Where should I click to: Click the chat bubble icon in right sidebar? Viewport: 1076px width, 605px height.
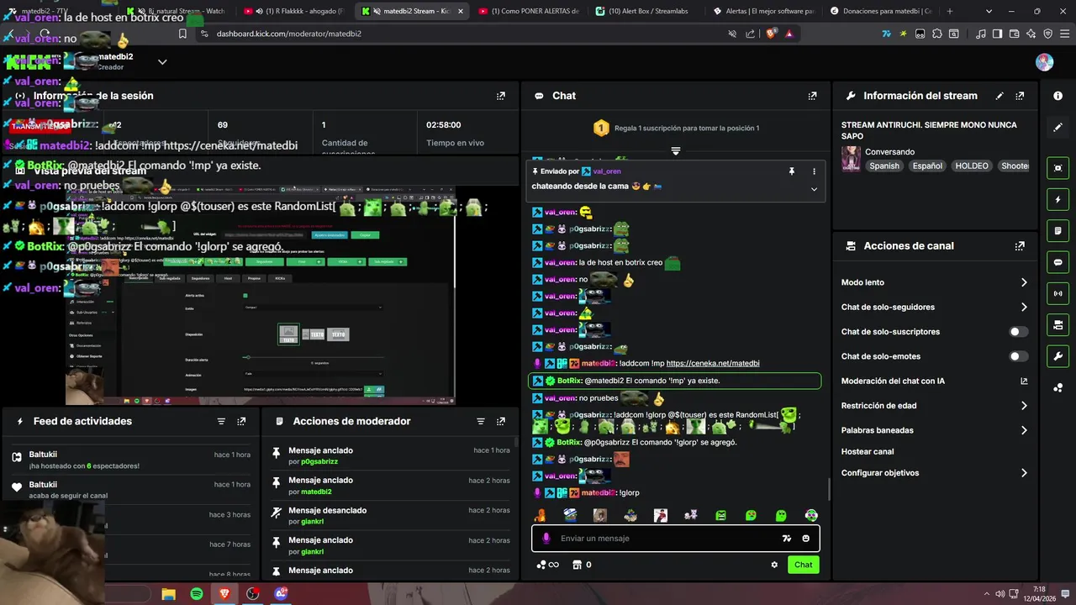[1058, 262]
